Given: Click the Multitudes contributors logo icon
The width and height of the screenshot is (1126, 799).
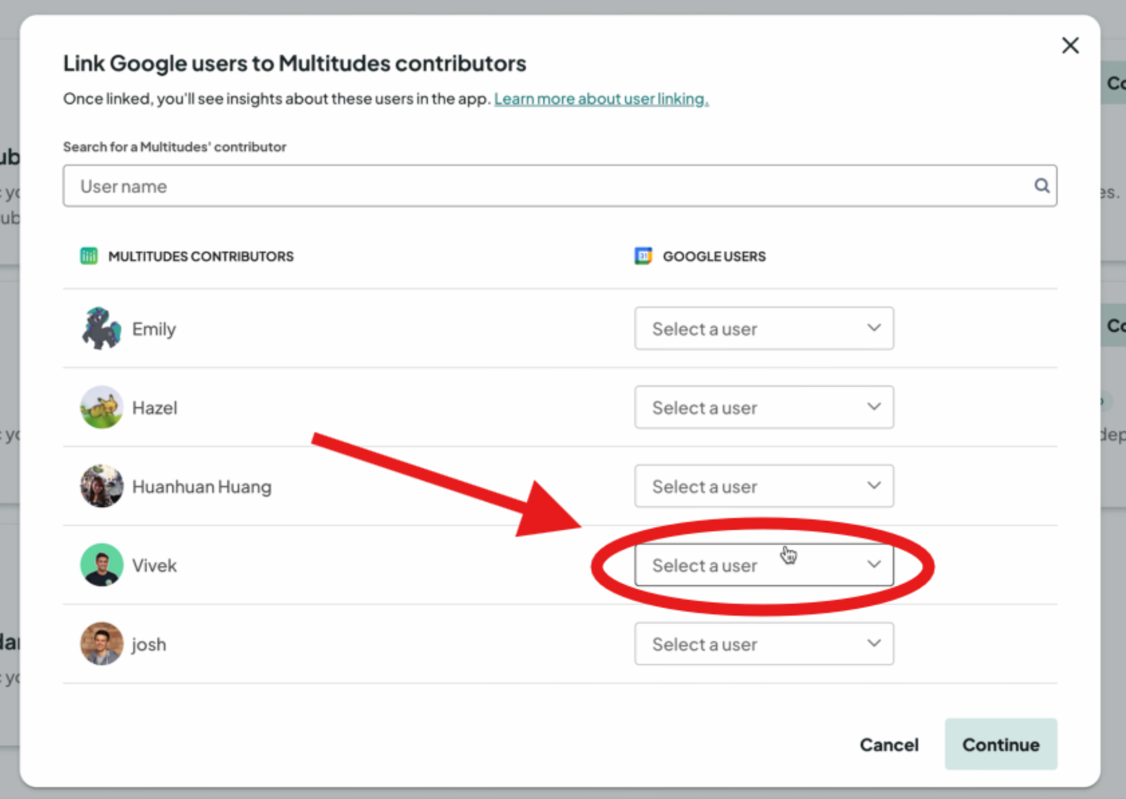Looking at the screenshot, I should (89, 256).
